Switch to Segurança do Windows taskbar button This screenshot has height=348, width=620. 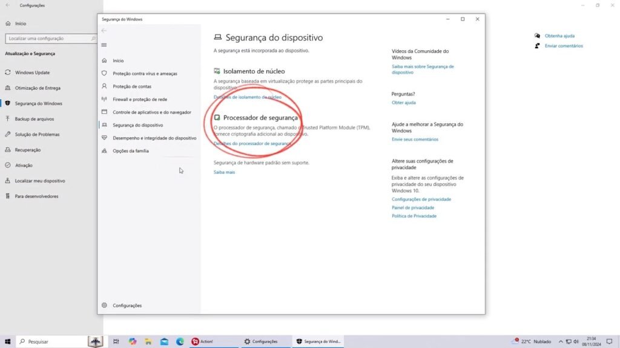click(x=318, y=342)
